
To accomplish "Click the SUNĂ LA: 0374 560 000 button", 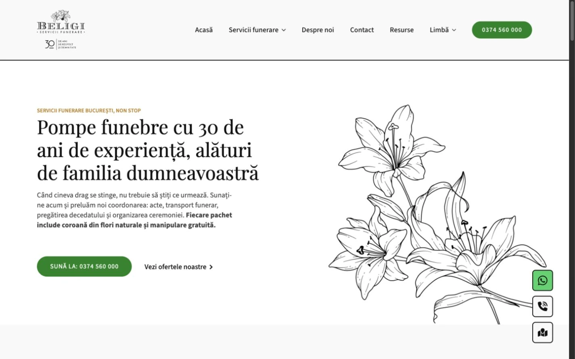I will (84, 266).
